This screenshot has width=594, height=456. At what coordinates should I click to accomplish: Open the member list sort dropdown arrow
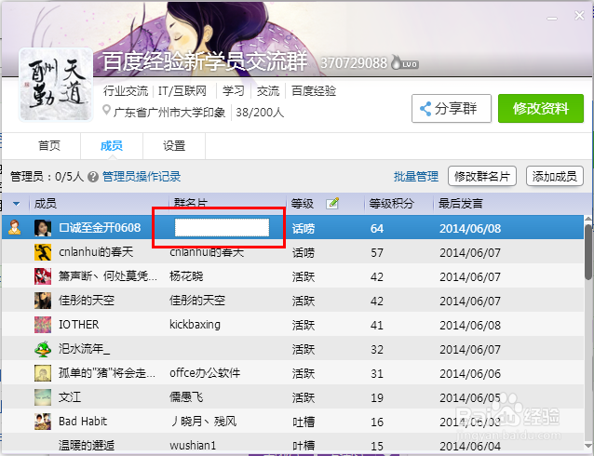[16, 204]
